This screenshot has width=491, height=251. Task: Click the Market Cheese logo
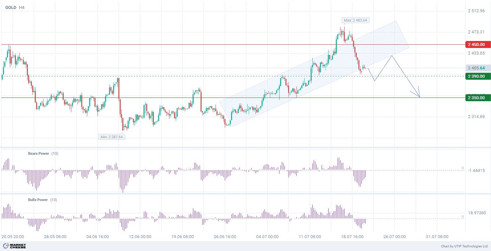[14, 246]
